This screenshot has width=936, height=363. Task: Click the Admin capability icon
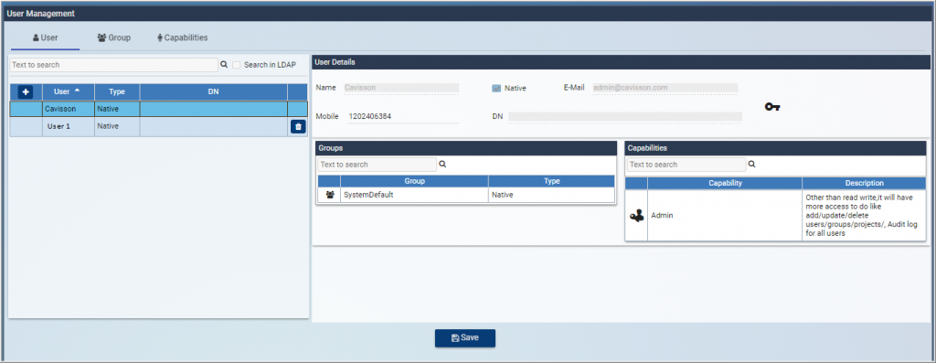tap(636, 216)
